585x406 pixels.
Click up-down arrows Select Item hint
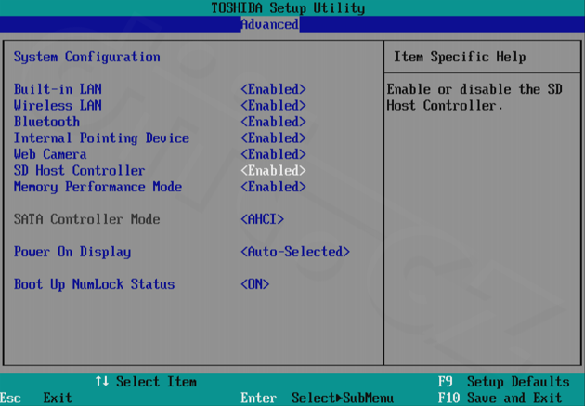click(146, 382)
